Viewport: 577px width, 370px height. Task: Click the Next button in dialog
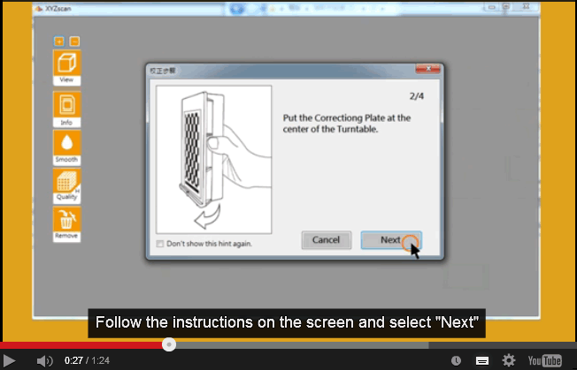click(391, 240)
